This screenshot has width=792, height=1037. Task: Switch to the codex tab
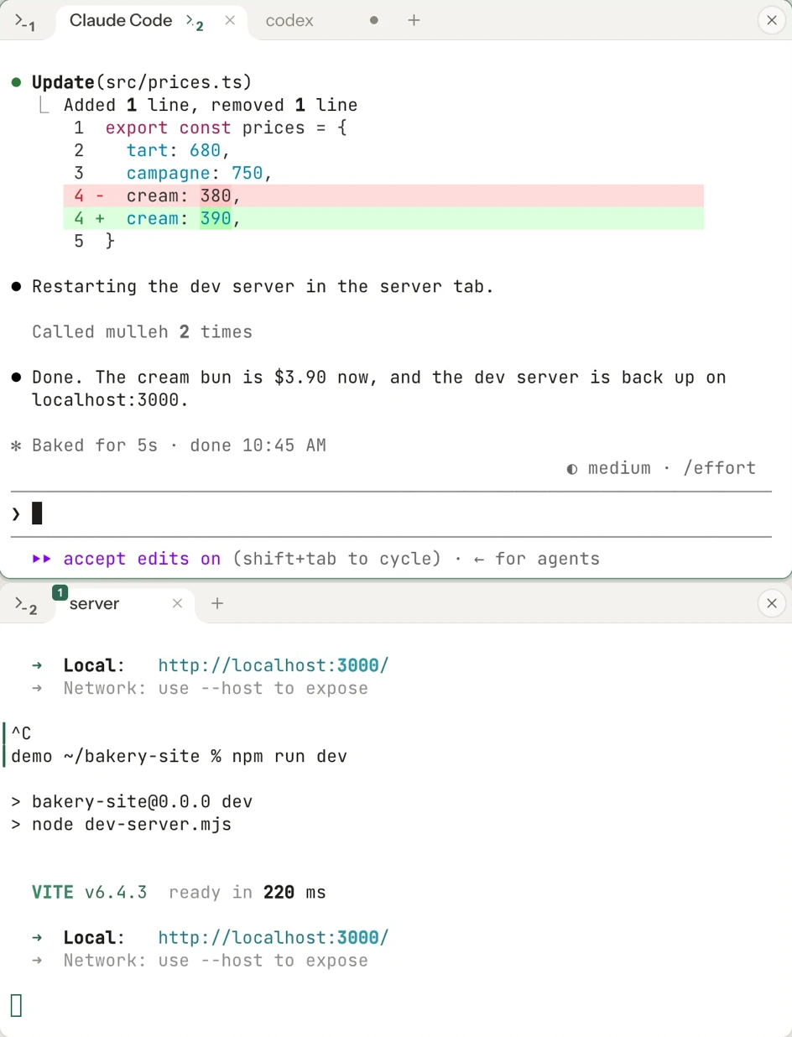tap(289, 21)
